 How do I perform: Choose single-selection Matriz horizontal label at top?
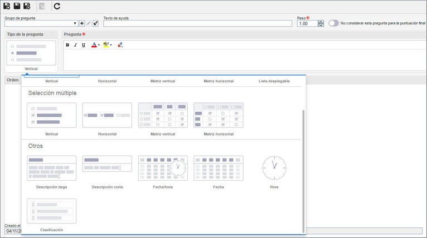click(219, 81)
